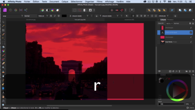The height and width of the screenshot is (110, 195).
Task: Select the Selection Brush tool
Action: pos(3,34)
